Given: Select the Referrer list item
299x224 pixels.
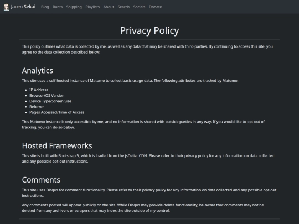Looking at the screenshot, I should tap(37, 107).
